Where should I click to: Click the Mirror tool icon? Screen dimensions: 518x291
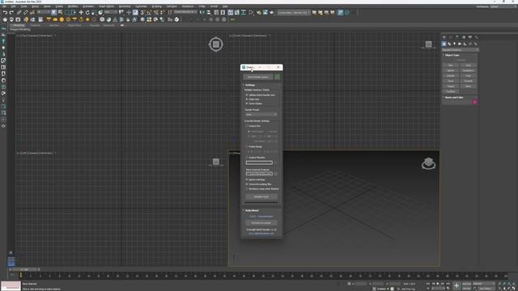[202, 13]
